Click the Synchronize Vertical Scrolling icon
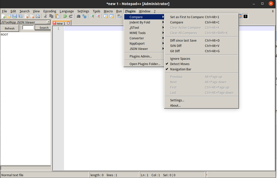This screenshot has width=277, height=178. click(106, 16)
